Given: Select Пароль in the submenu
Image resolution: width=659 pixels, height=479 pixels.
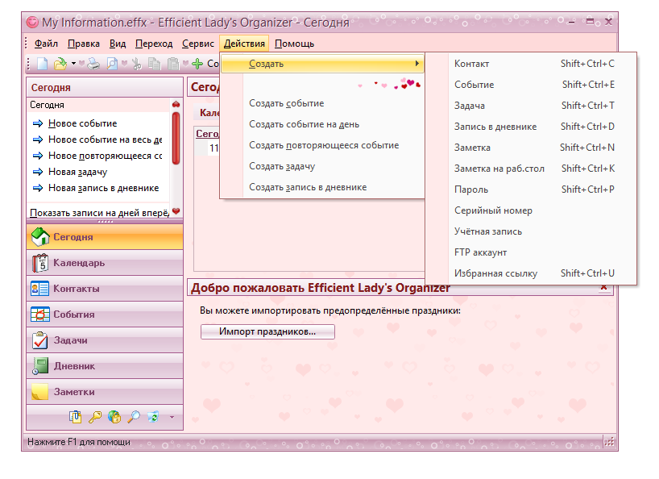Looking at the screenshot, I should (x=531, y=190).
